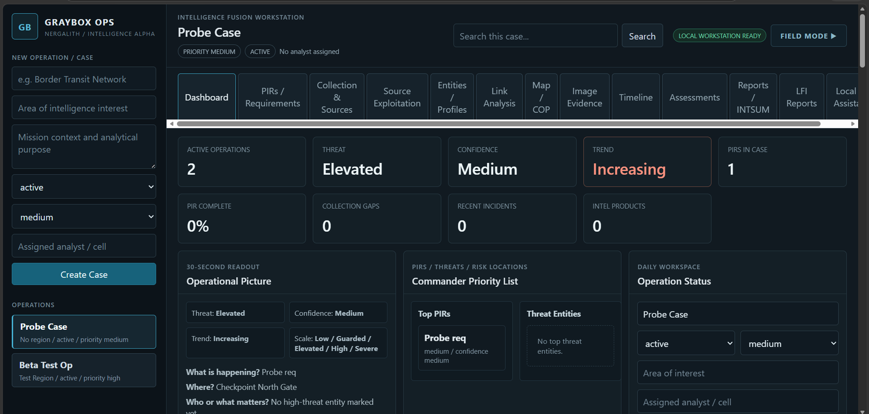
Task: Click the GB logo badge
Action: coord(25,27)
